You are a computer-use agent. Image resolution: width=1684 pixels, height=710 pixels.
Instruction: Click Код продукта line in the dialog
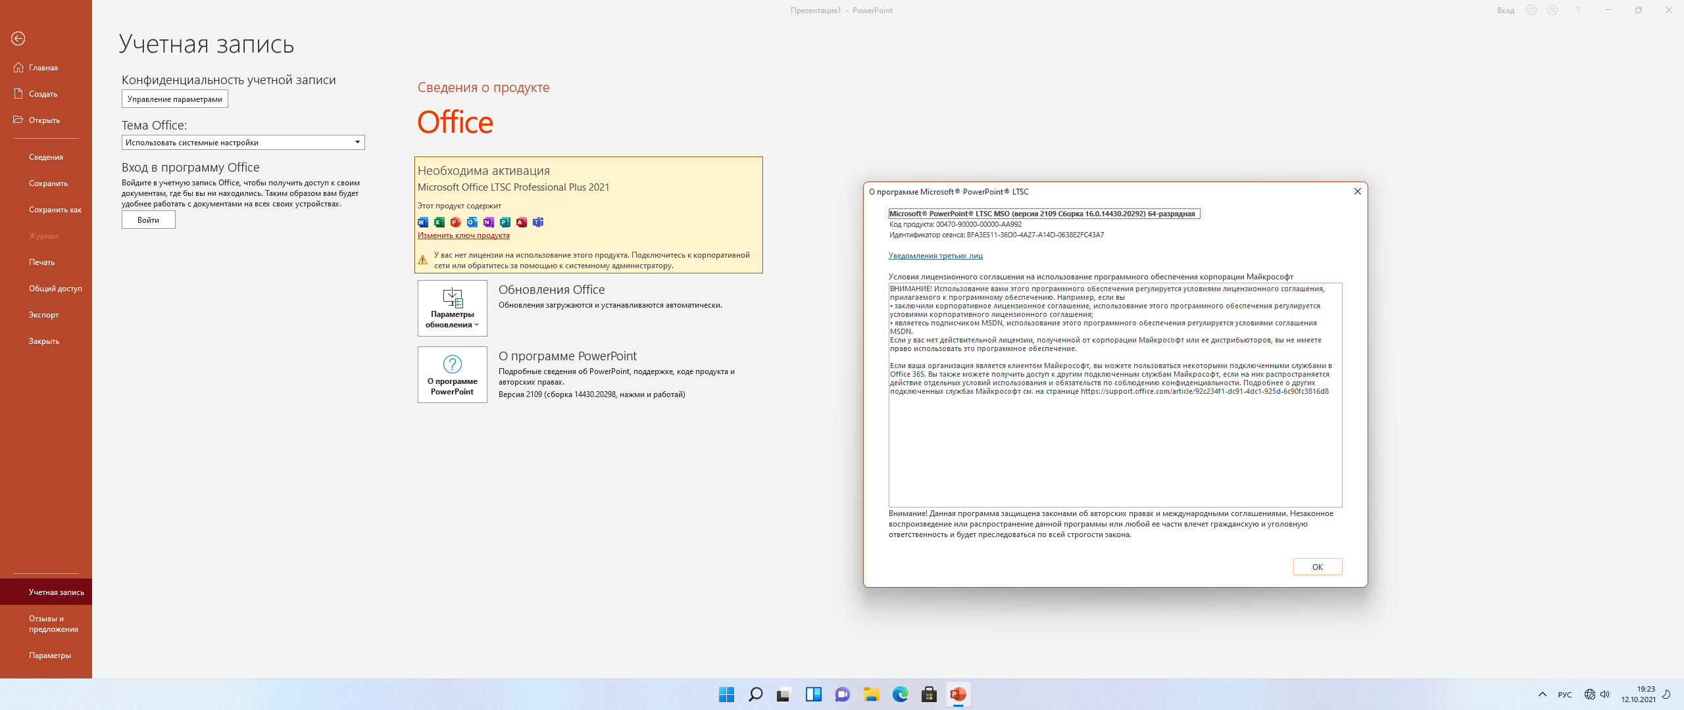click(955, 225)
